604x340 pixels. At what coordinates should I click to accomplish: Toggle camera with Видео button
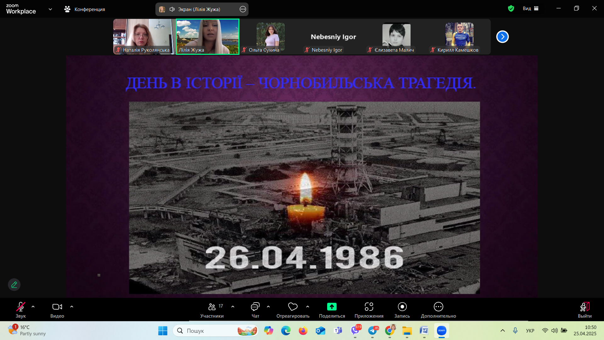[57, 307]
